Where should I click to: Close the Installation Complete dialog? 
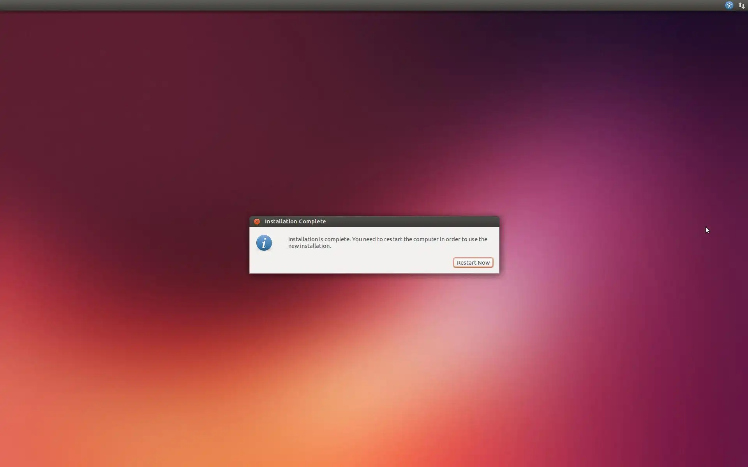(257, 221)
